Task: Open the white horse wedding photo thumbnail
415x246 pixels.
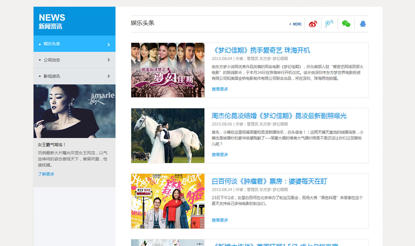Action: (168, 135)
